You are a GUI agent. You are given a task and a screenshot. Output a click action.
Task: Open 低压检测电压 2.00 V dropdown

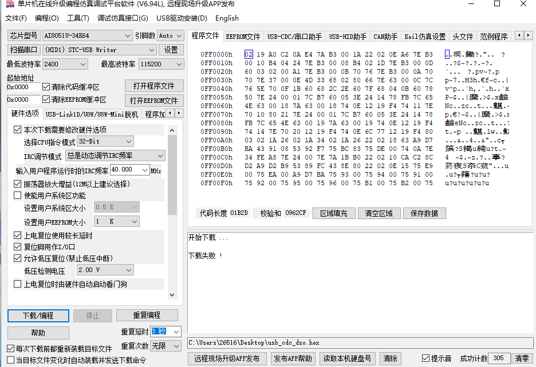[x=105, y=270]
